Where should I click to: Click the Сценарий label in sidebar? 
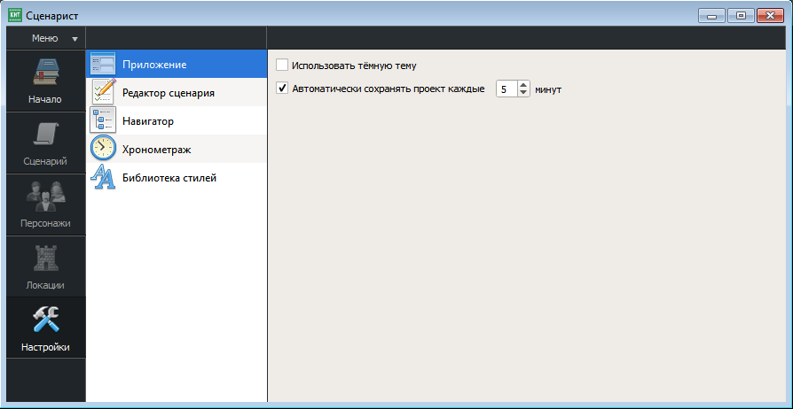click(45, 162)
